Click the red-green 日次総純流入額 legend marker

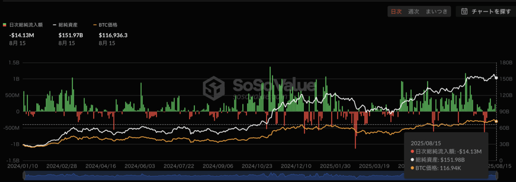pyautogui.click(x=4, y=25)
